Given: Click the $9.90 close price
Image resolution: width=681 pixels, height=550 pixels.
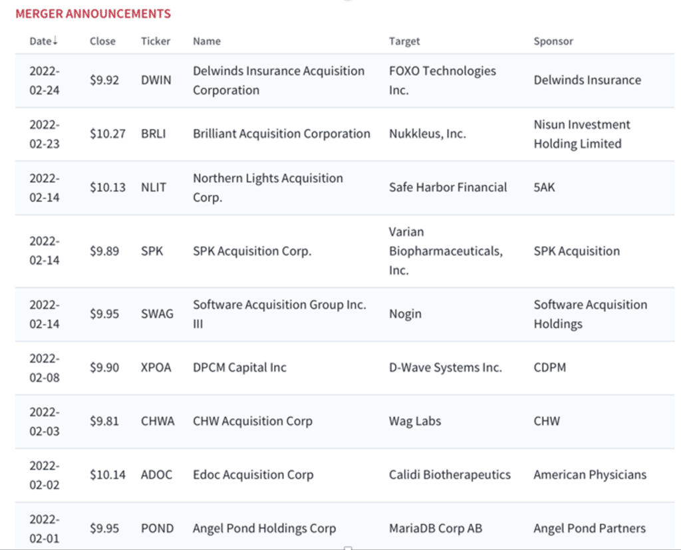Looking at the screenshot, I should click(104, 368).
